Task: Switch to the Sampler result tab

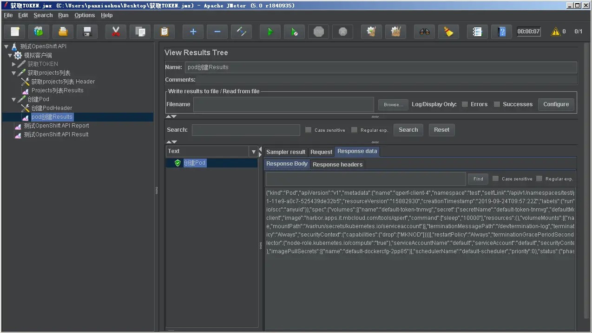Action: [x=286, y=152]
